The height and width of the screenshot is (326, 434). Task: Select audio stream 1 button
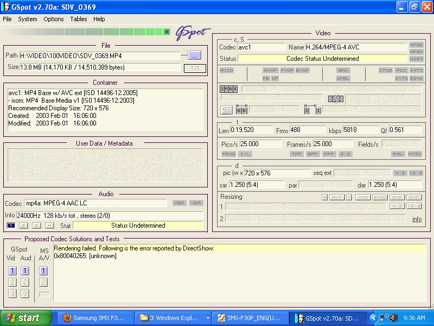(11, 225)
